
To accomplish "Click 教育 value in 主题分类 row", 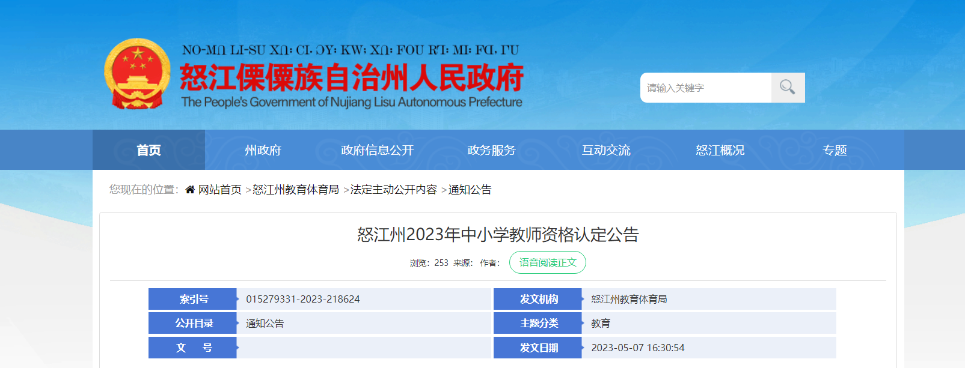I will click(x=601, y=323).
